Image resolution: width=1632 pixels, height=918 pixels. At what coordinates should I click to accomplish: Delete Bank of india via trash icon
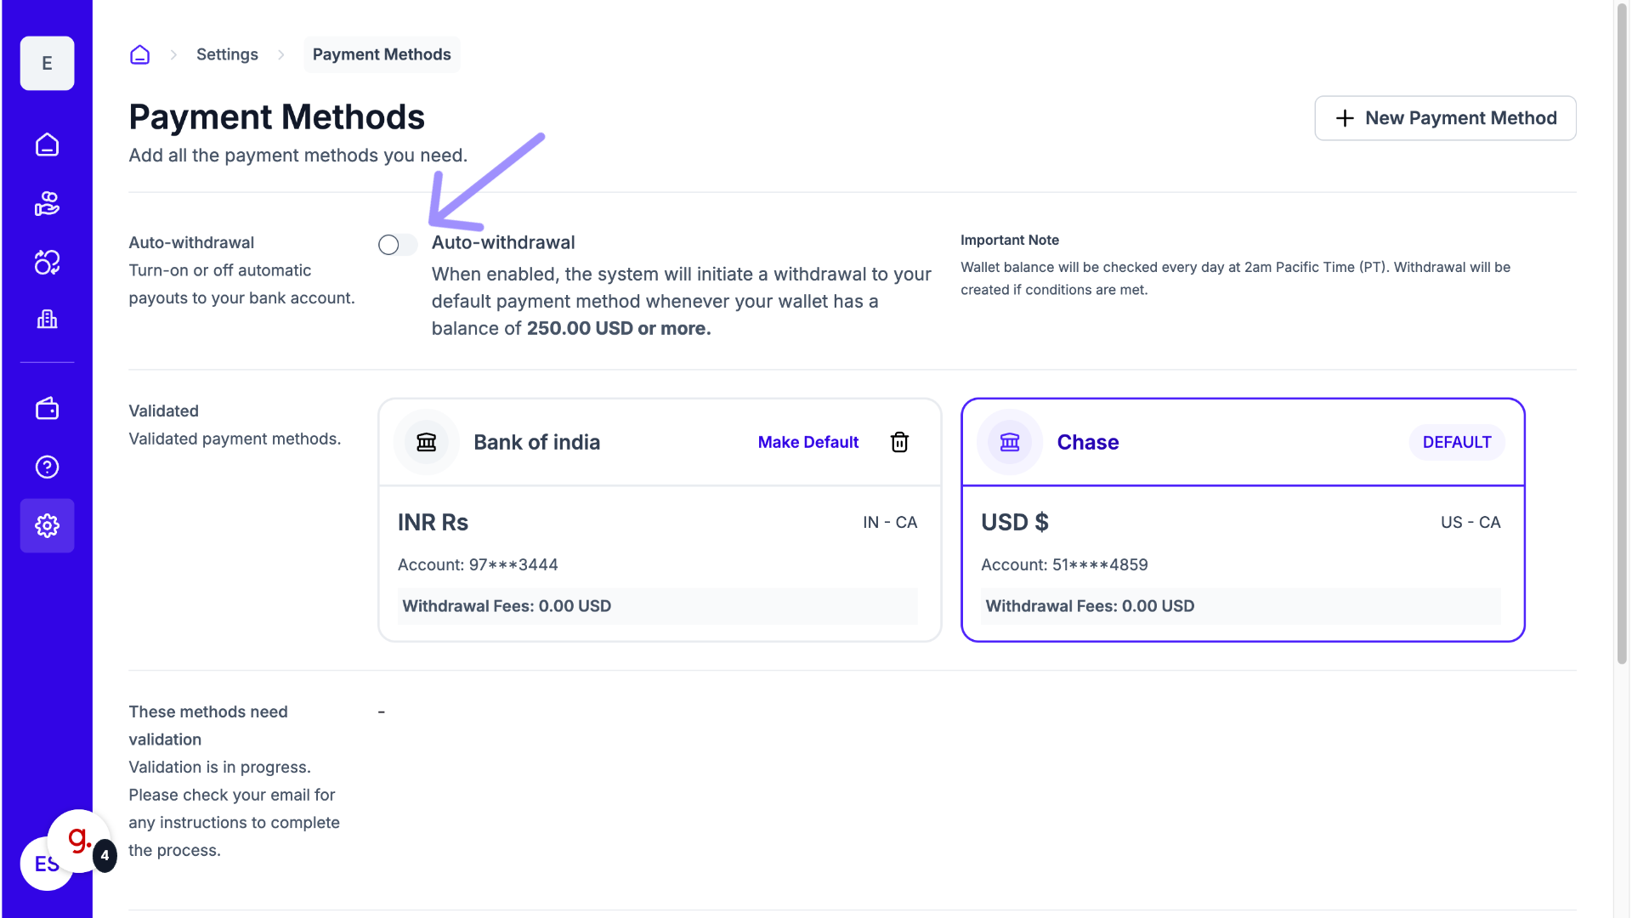click(899, 442)
